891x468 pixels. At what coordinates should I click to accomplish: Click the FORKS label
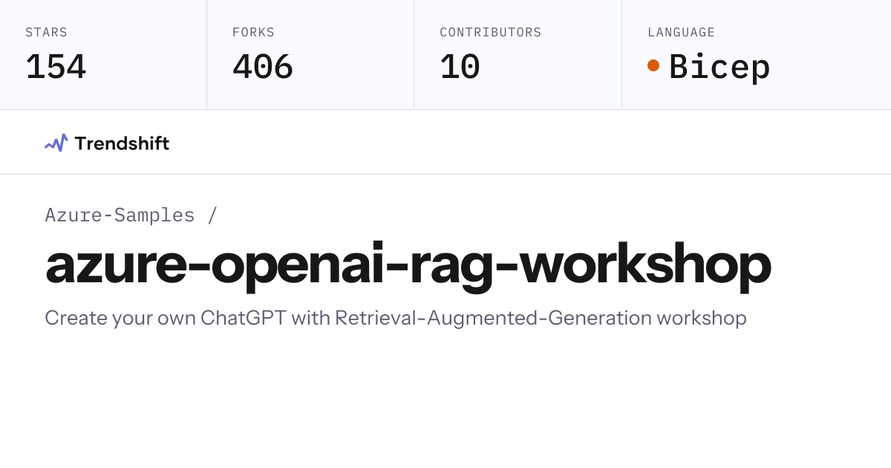pyautogui.click(x=253, y=33)
